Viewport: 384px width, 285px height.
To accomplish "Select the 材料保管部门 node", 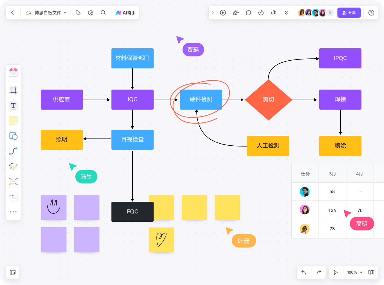I will coord(132,58).
